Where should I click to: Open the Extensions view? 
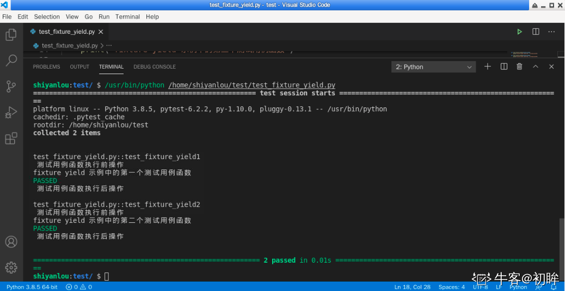click(11, 138)
